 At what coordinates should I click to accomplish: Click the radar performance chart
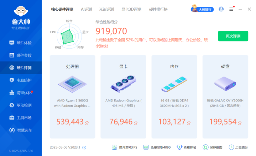click(69, 36)
